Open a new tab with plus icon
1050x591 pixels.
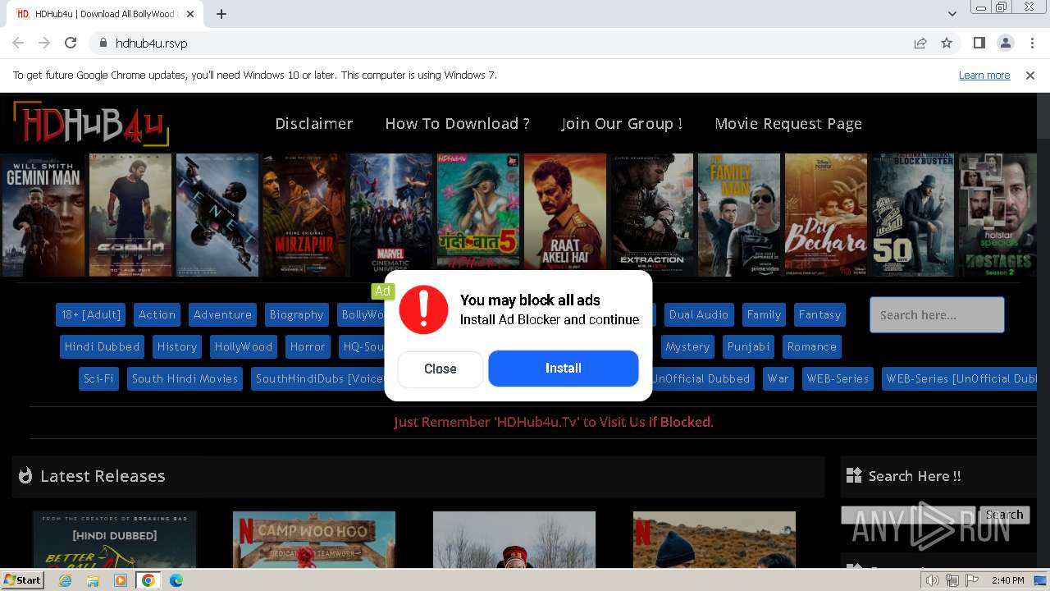[221, 14]
